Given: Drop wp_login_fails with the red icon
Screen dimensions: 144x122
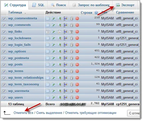Looking at the screenshot, I should tap(77, 45).
